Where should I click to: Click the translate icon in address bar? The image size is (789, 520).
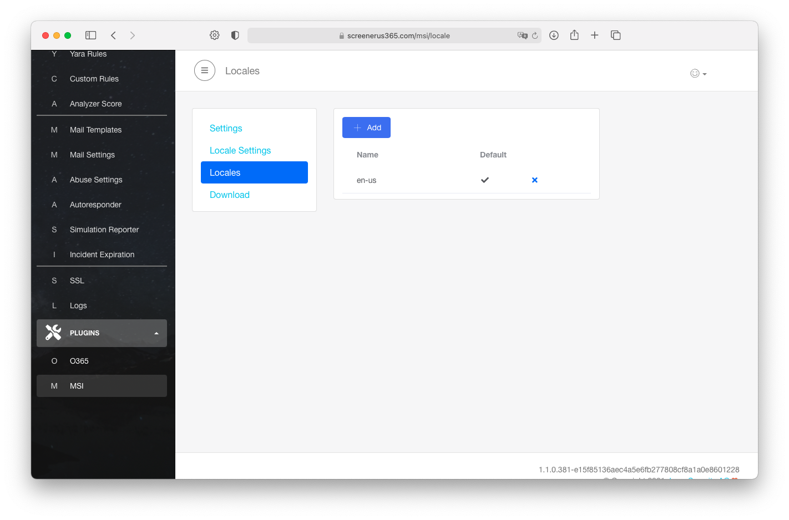(522, 35)
